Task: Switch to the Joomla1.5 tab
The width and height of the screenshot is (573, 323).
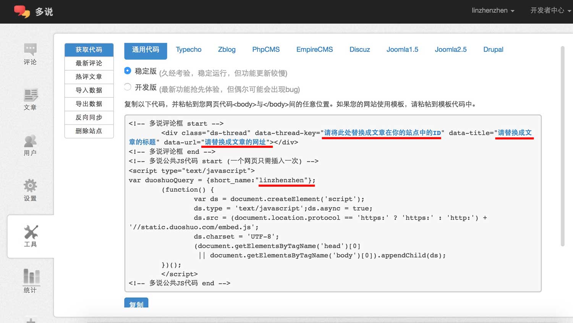Action: [402, 50]
